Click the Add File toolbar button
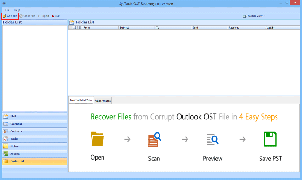Screen dimensions: 302x180 [10, 16]
